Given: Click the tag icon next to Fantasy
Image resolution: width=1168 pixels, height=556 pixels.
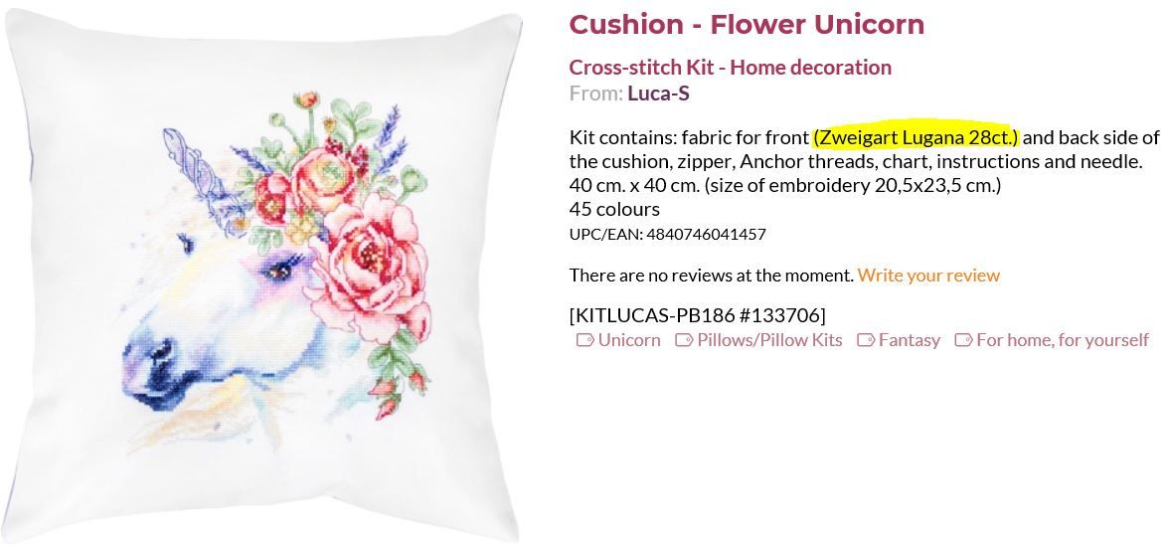Looking at the screenshot, I should (866, 340).
